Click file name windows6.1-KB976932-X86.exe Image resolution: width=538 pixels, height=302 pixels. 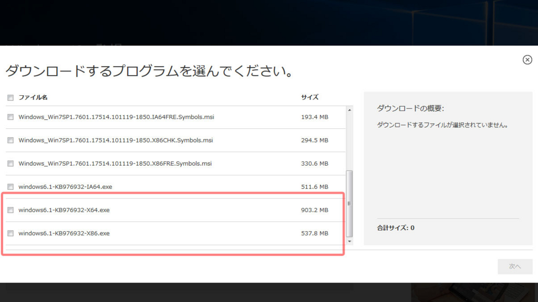[64, 233]
